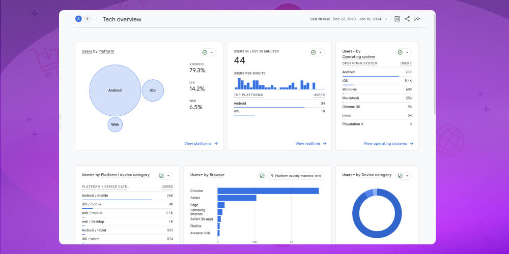The height and width of the screenshot is (254, 509).
Task: Select the Linux row with 54 users
Action: click(x=377, y=115)
